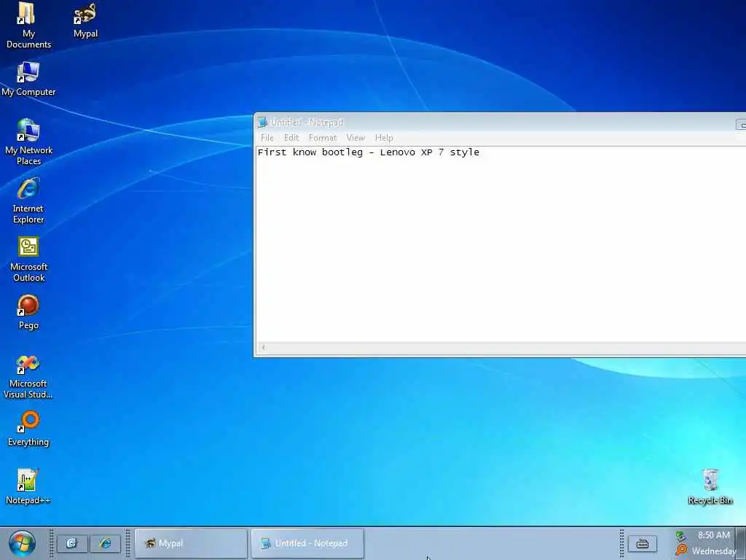The width and height of the screenshot is (746, 560).
Task: Click the magnifier search tray icon
Action: click(681, 550)
